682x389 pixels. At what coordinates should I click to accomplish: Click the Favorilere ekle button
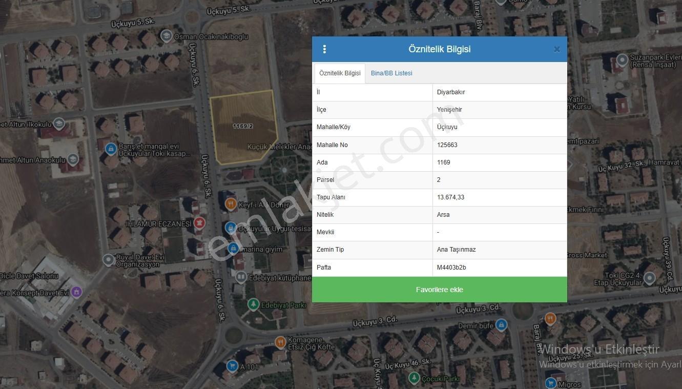440,290
